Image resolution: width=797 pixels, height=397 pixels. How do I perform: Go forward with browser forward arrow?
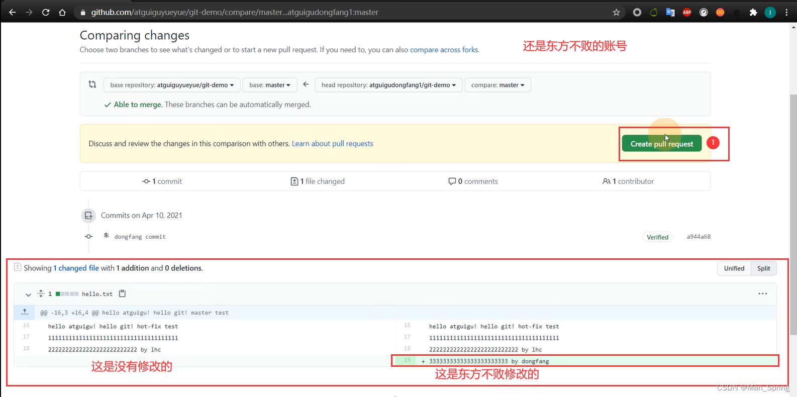coord(29,13)
